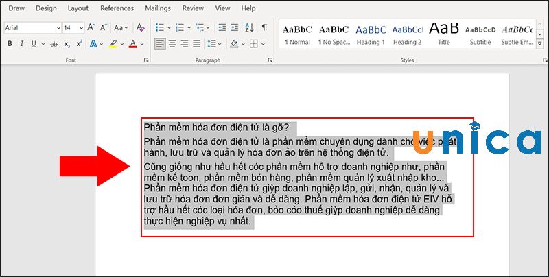549x277 pixels.
Task: Apply the Heading 1 style
Action: pos(370,34)
